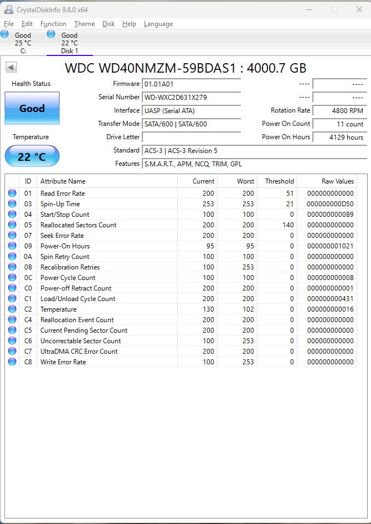Click the Attribute Name column header
371x524 pixels.
pos(107,181)
